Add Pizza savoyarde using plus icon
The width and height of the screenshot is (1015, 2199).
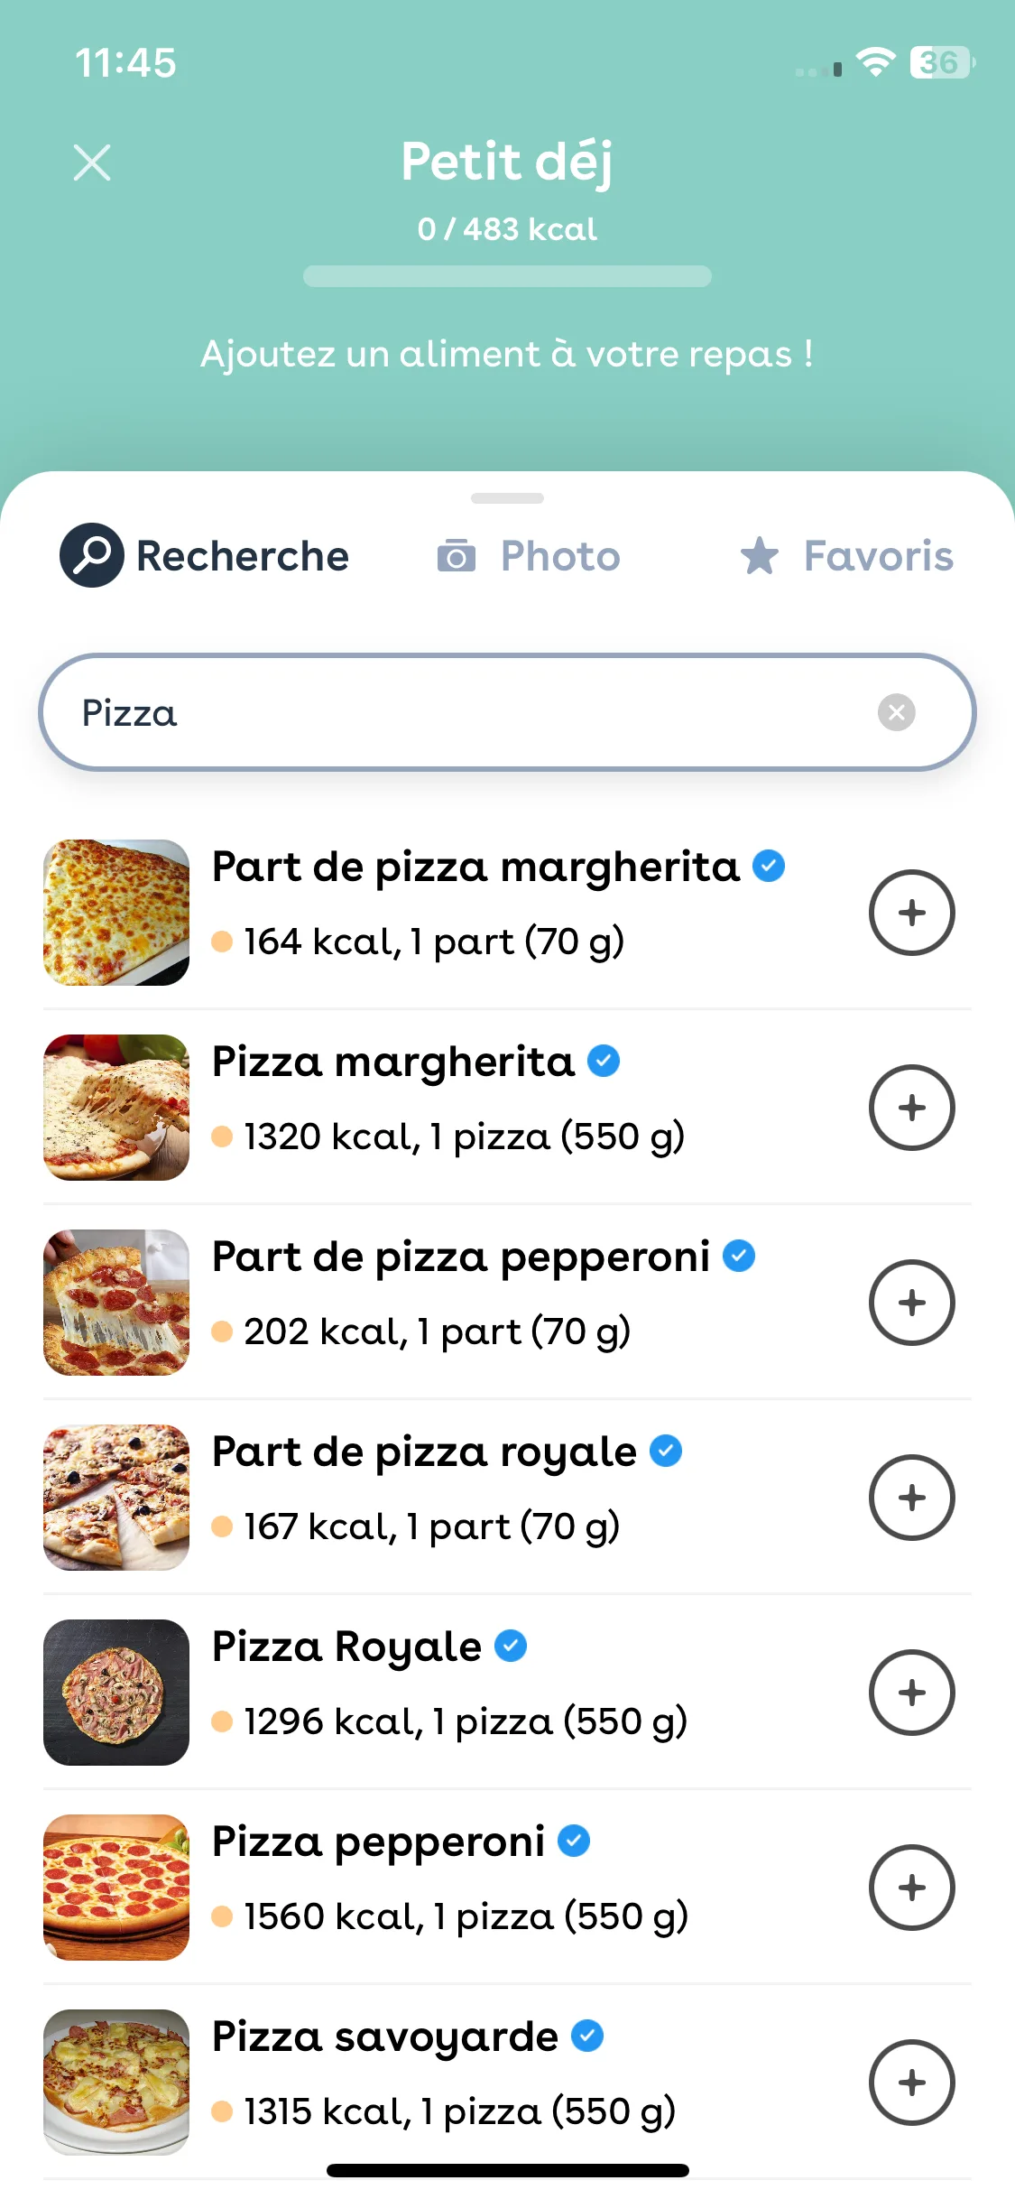coord(911,2083)
